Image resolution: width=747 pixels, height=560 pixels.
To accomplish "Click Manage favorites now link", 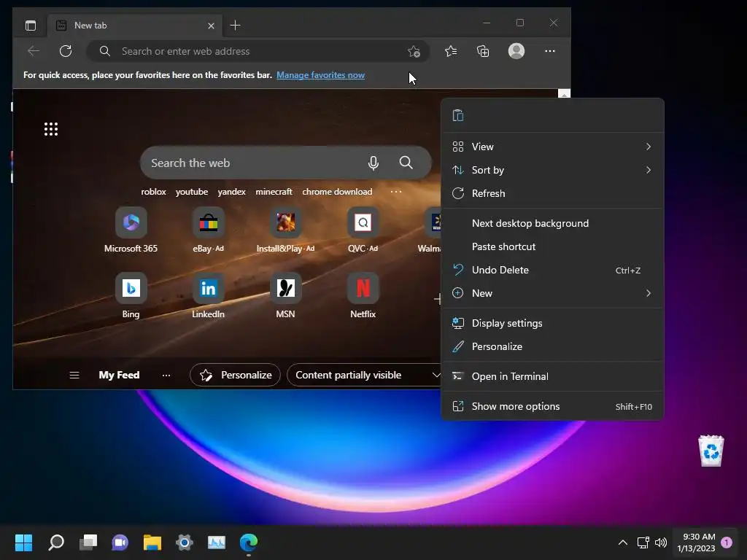I will tap(321, 75).
